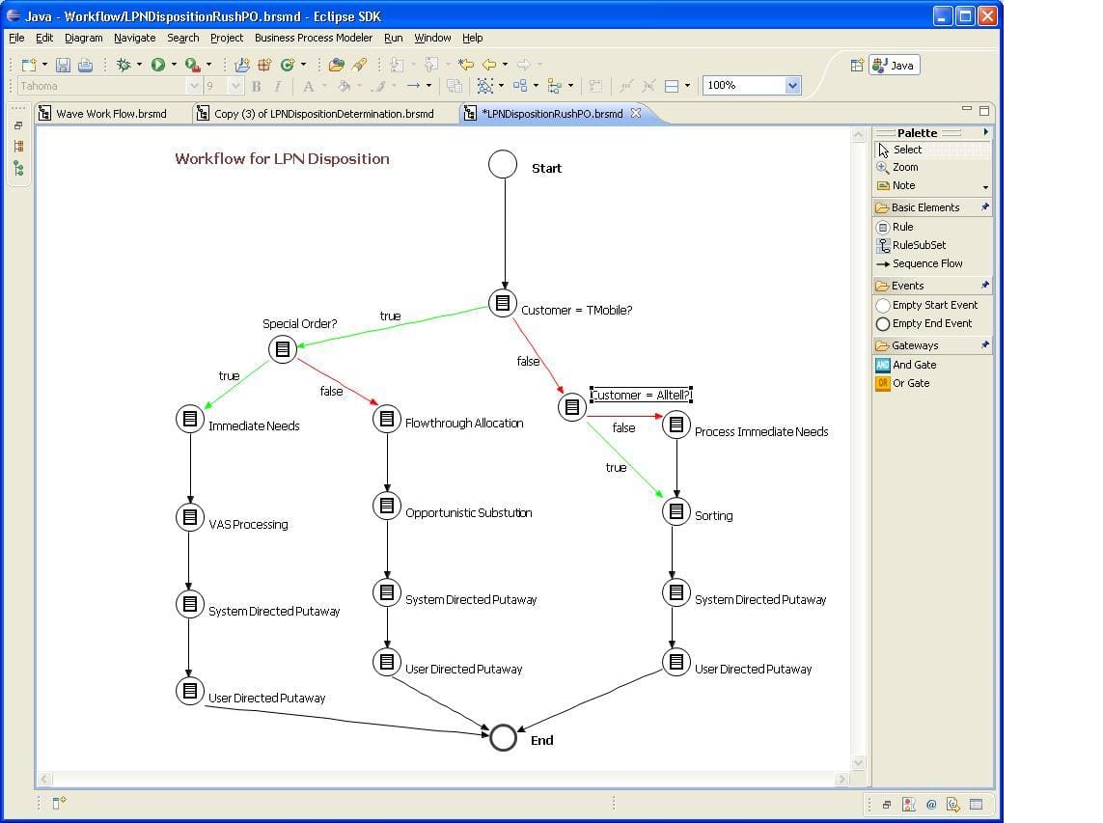Pick the Empty End Event tool
The width and height of the screenshot is (1103, 823).
(x=933, y=323)
